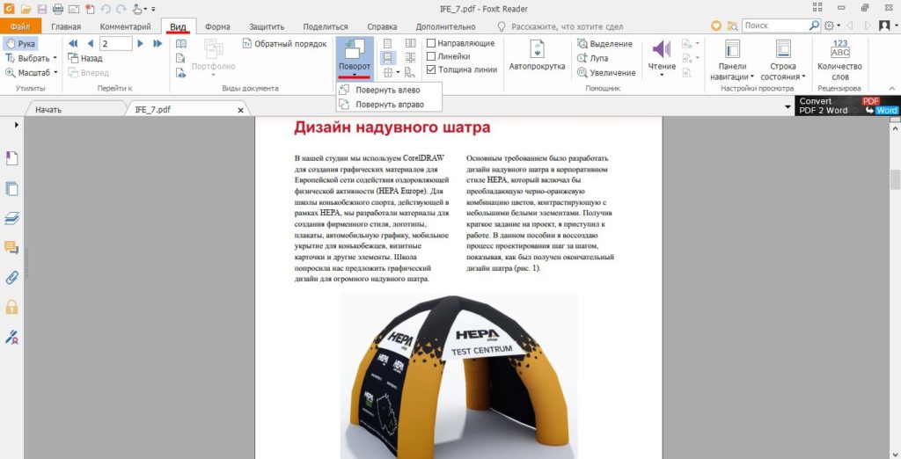Enable the Направляющие checkbox
901x459 pixels.
click(431, 44)
